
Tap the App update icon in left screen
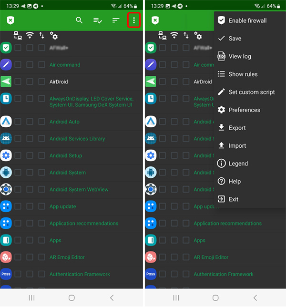6,206
